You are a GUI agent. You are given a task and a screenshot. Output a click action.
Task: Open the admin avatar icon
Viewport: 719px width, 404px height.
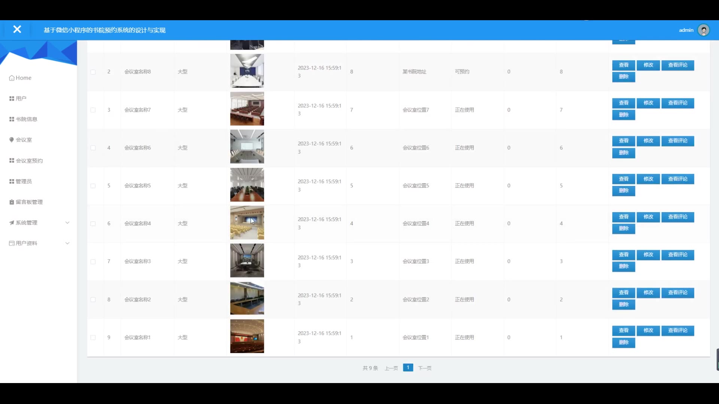click(704, 30)
